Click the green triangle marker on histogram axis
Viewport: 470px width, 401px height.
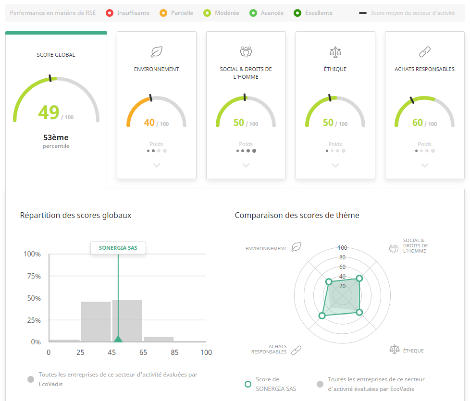(x=118, y=339)
